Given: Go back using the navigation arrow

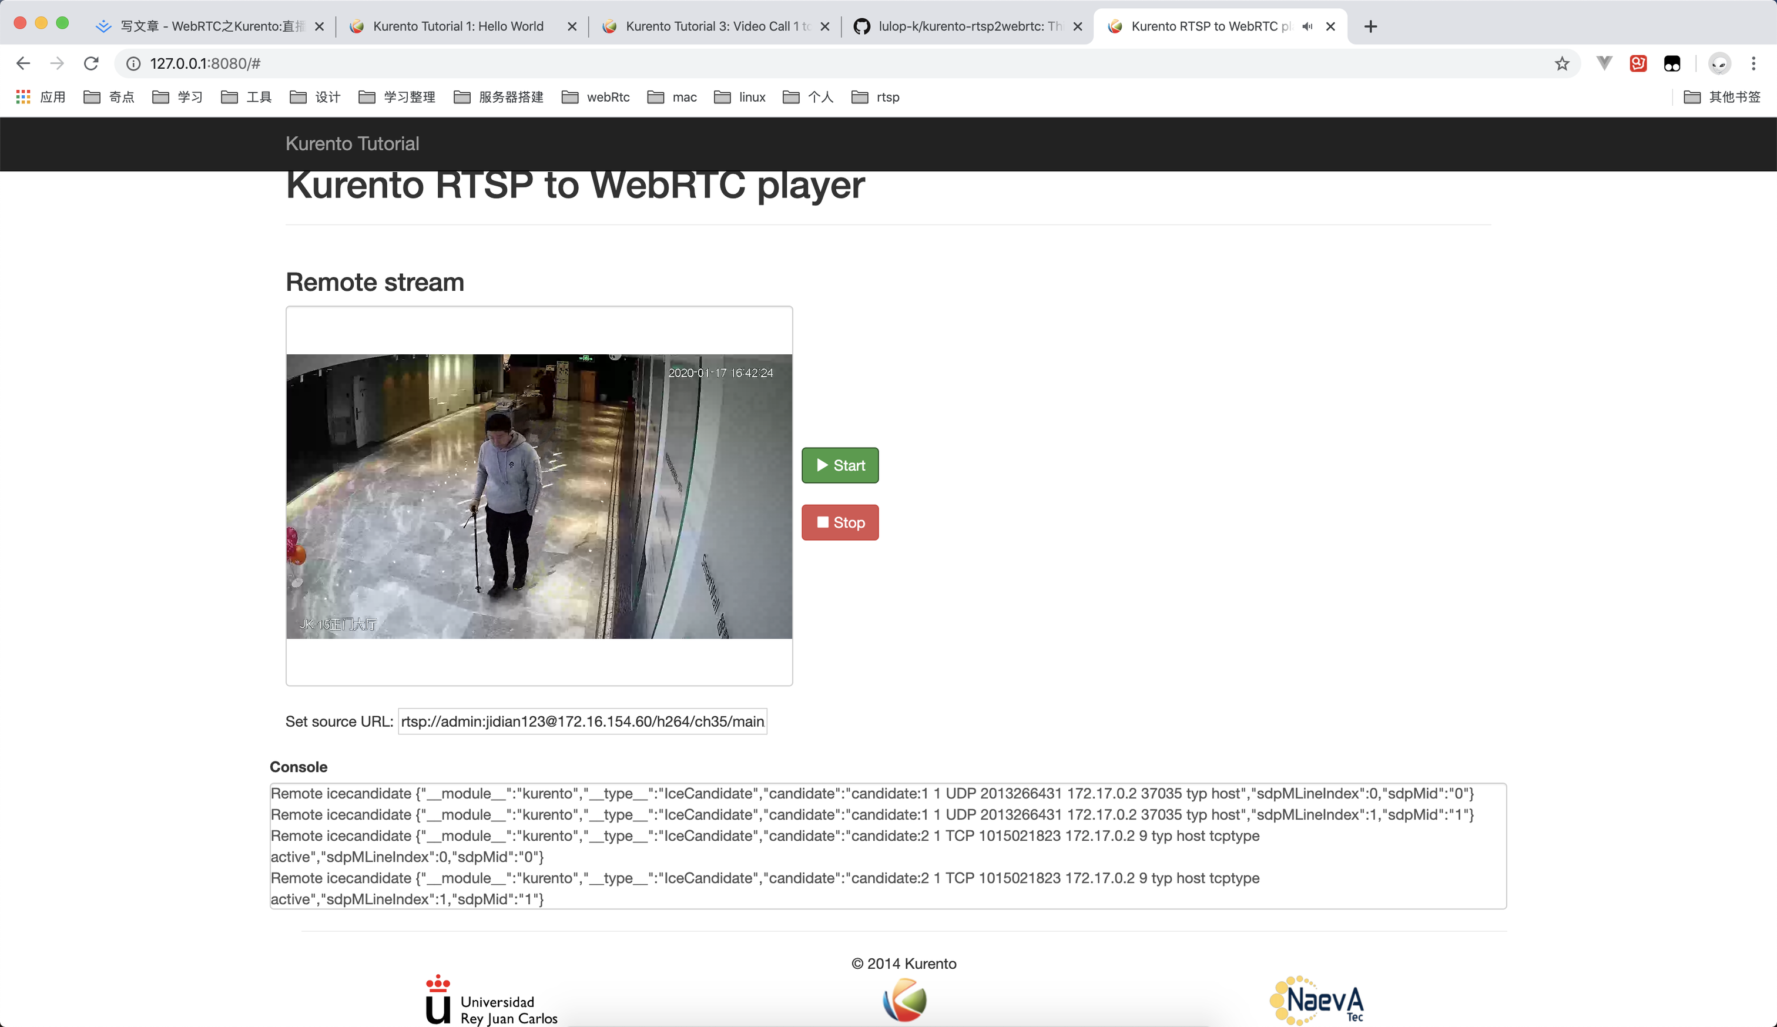Looking at the screenshot, I should coord(24,63).
